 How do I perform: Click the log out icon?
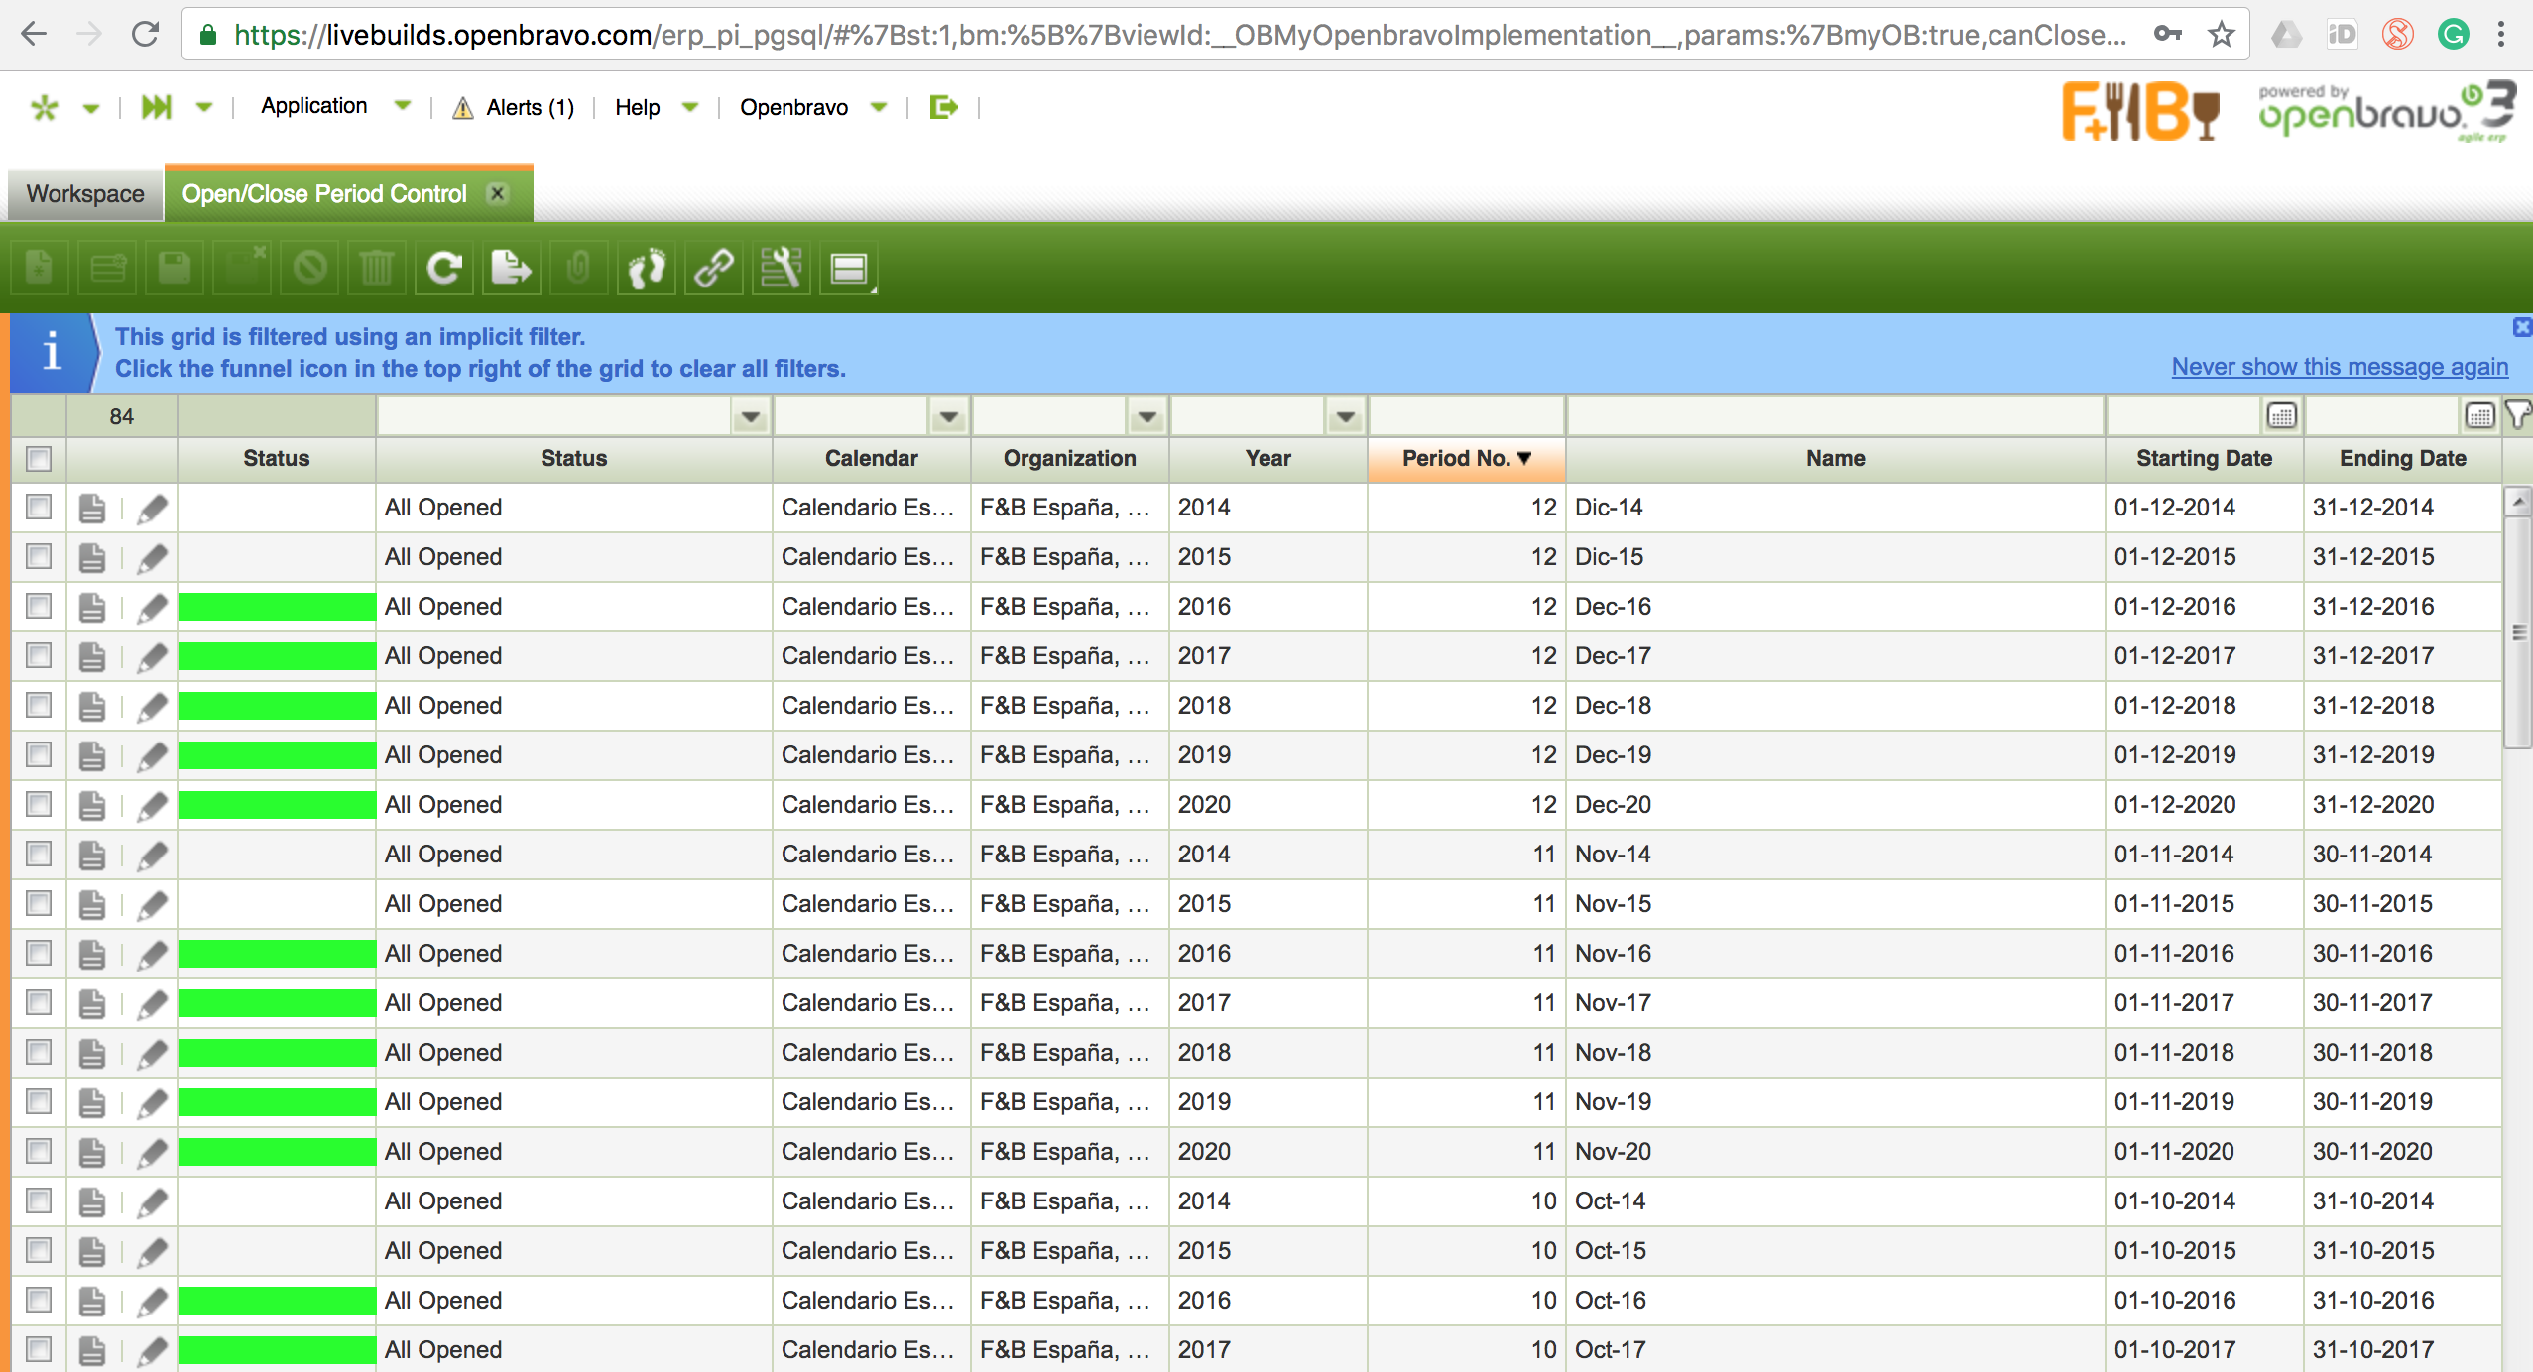[x=943, y=107]
